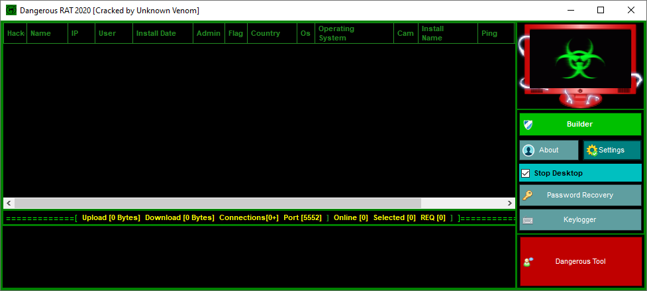Click the app icon in the title bar
Image resolution: width=647 pixels, height=291 pixels.
click(x=11, y=11)
